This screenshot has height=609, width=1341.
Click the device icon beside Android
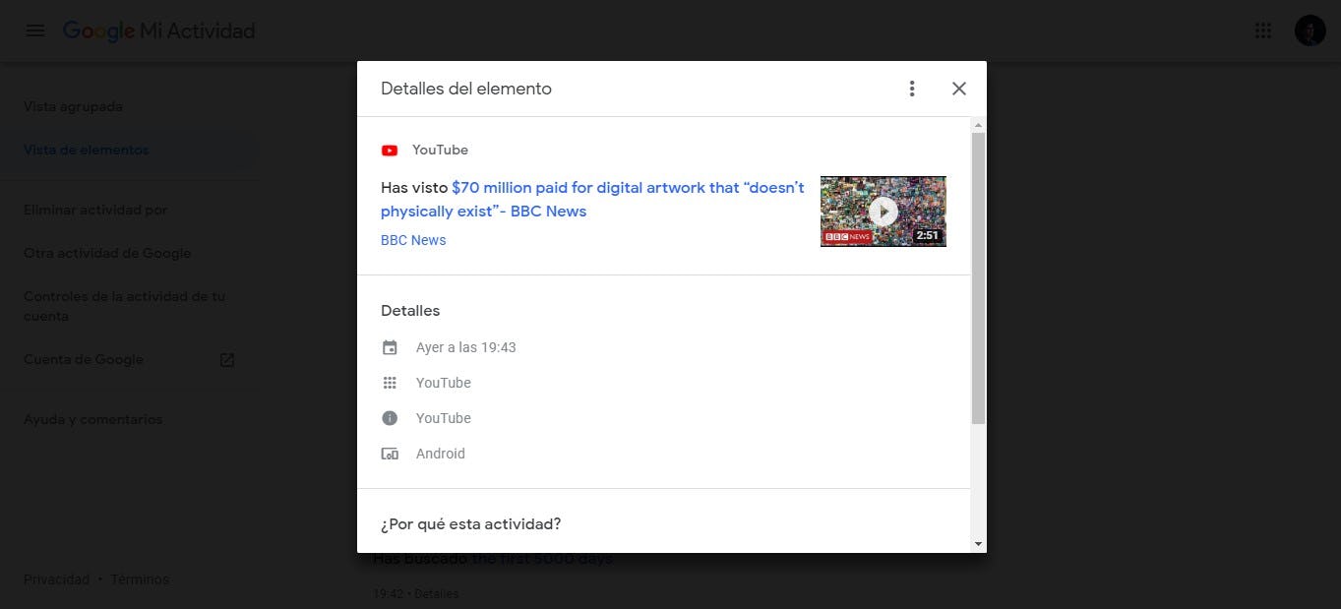[x=390, y=454]
